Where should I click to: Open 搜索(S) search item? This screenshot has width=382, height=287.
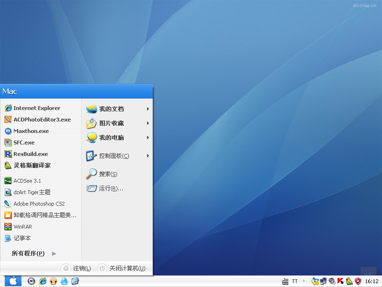tap(117, 174)
